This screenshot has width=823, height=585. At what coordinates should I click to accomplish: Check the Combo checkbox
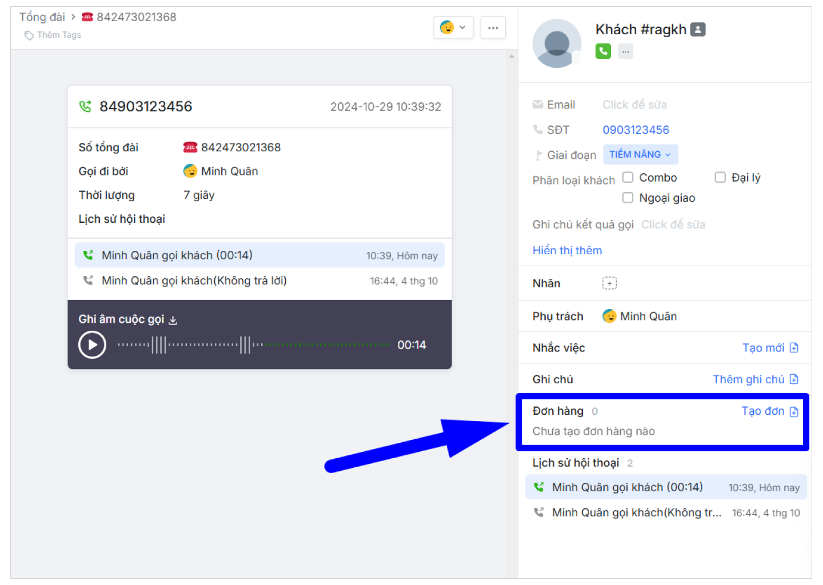point(628,178)
